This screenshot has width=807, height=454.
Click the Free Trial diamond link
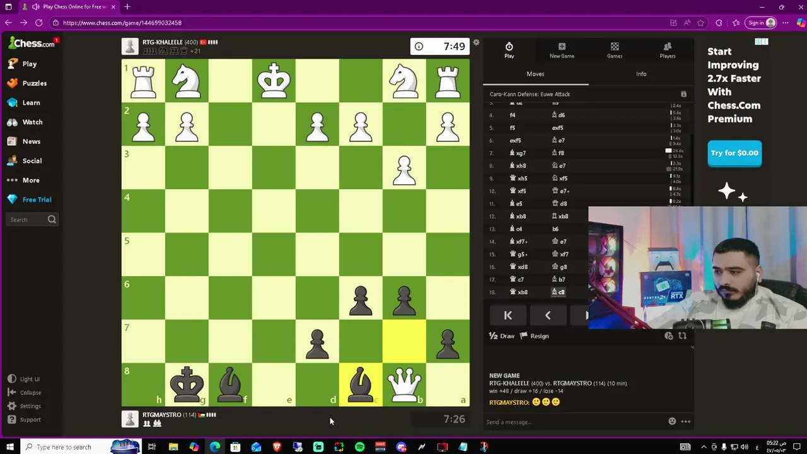pos(30,199)
